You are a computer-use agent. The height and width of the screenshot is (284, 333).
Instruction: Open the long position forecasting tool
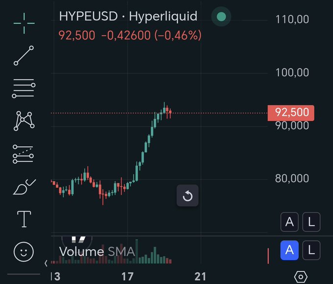[x=23, y=154]
